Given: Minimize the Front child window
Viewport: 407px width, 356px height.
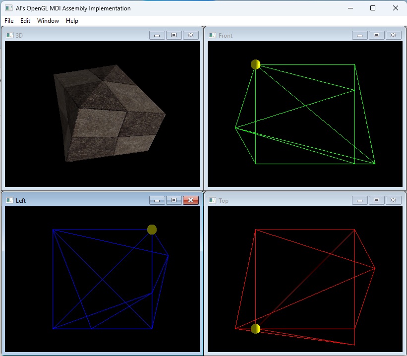Looking at the screenshot, I should coord(359,35).
